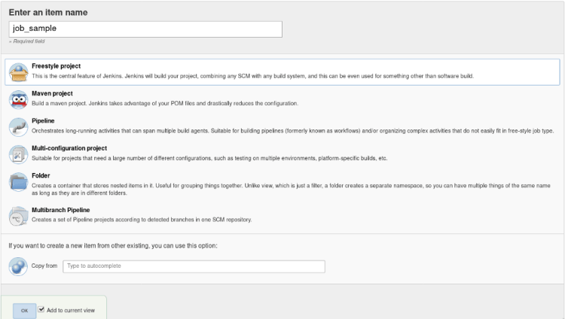565x319 pixels.
Task: Toggle the Add to current view checkbox
Action: (41, 308)
